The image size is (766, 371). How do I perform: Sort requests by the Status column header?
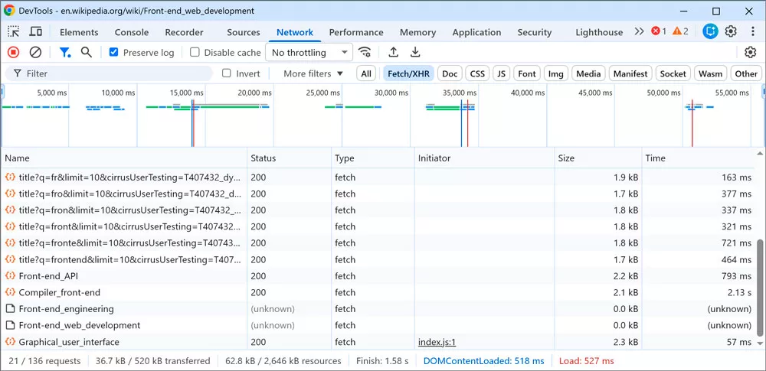pos(290,158)
